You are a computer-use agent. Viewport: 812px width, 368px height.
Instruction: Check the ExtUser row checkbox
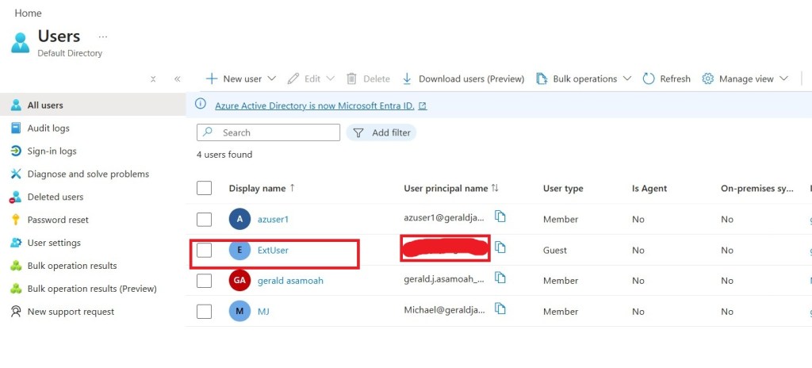(x=205, y=251)
